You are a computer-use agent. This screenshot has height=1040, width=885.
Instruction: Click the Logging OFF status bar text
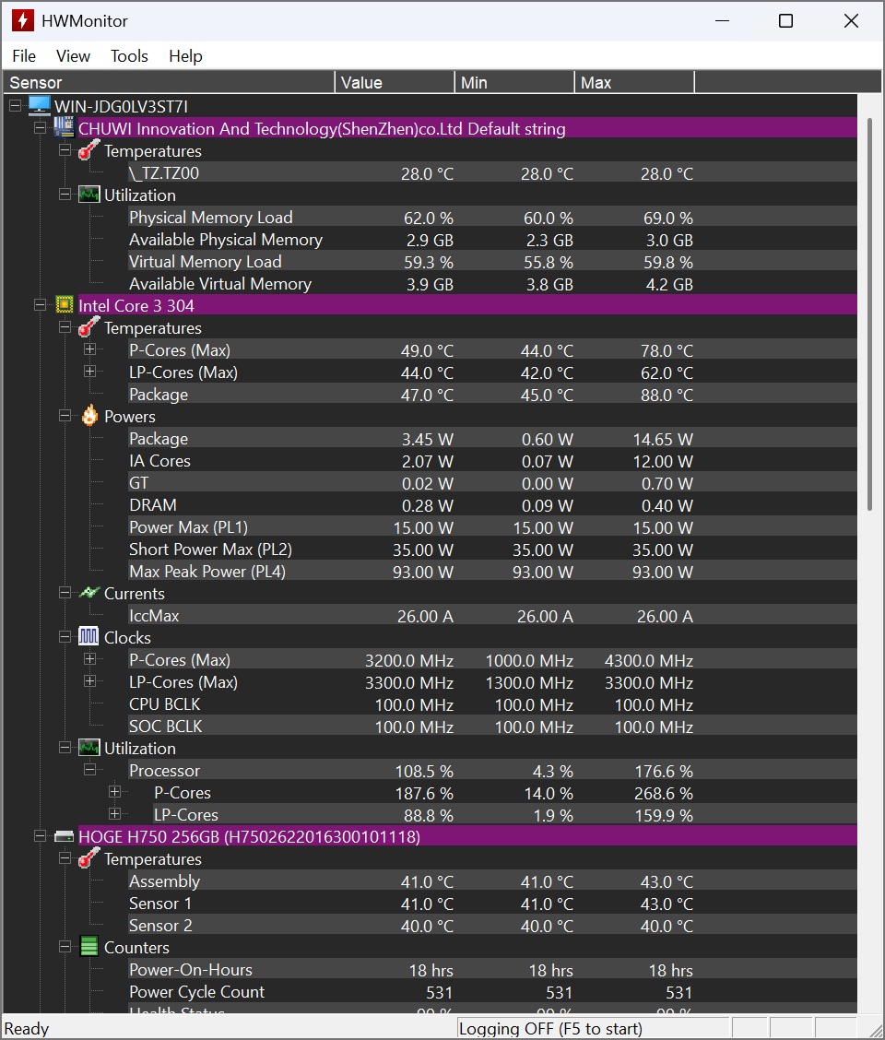click(x=550, y=1028)
